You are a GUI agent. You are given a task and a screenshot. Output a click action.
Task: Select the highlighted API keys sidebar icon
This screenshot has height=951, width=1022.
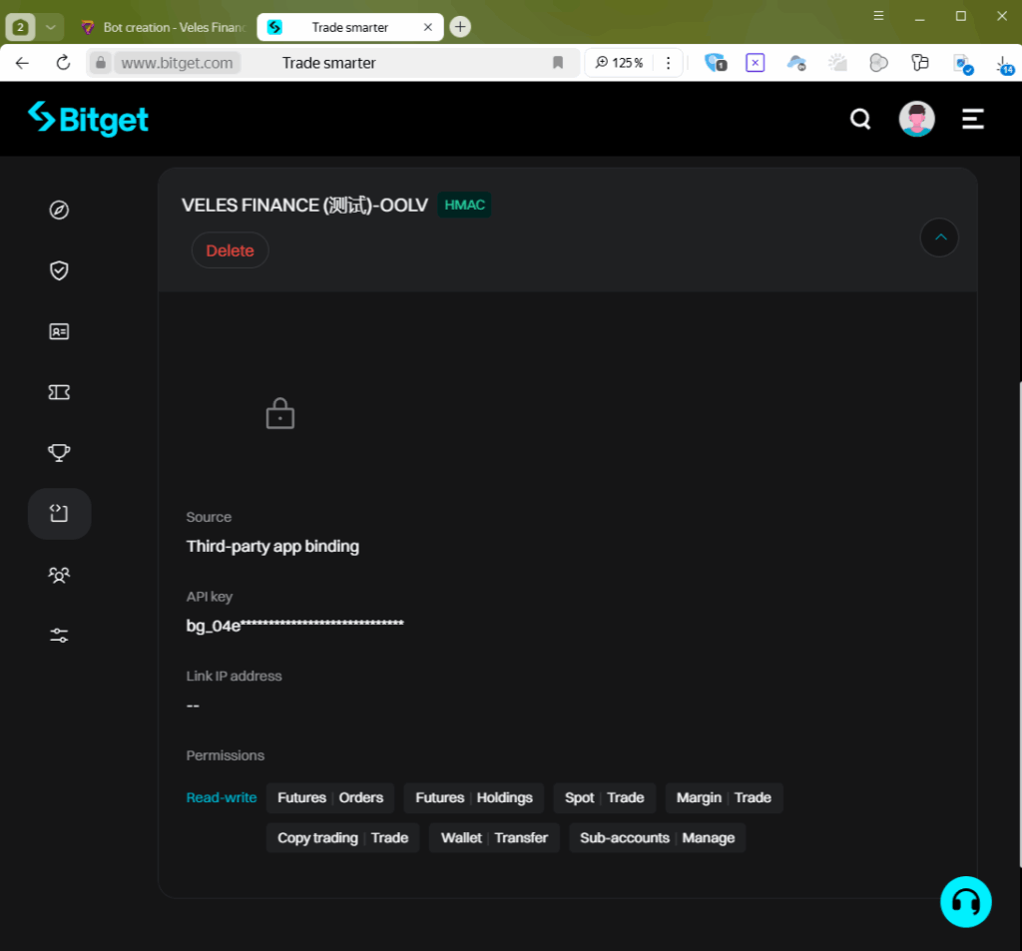[59, 514]
